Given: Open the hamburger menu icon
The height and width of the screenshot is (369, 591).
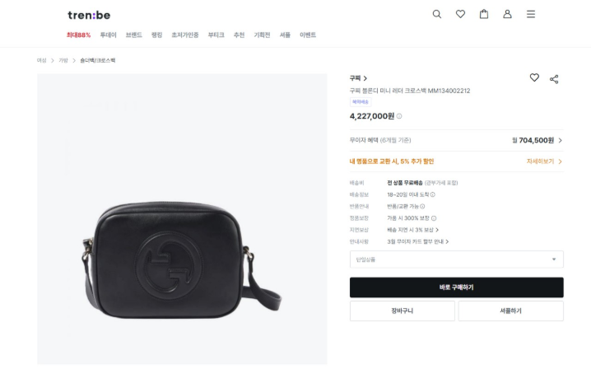Looking at the screenshot, I should click(531, 14).
